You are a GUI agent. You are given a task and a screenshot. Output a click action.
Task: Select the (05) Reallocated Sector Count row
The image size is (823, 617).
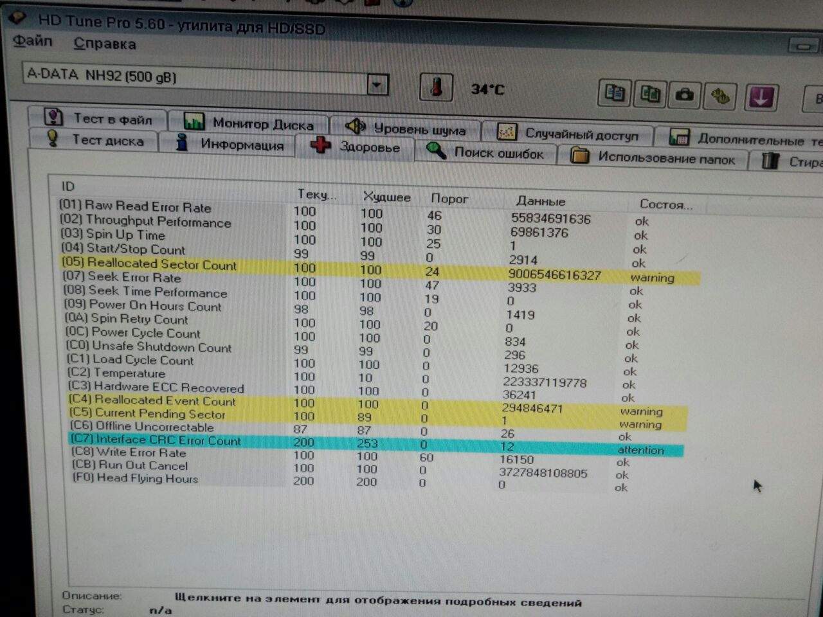point(380,269)
